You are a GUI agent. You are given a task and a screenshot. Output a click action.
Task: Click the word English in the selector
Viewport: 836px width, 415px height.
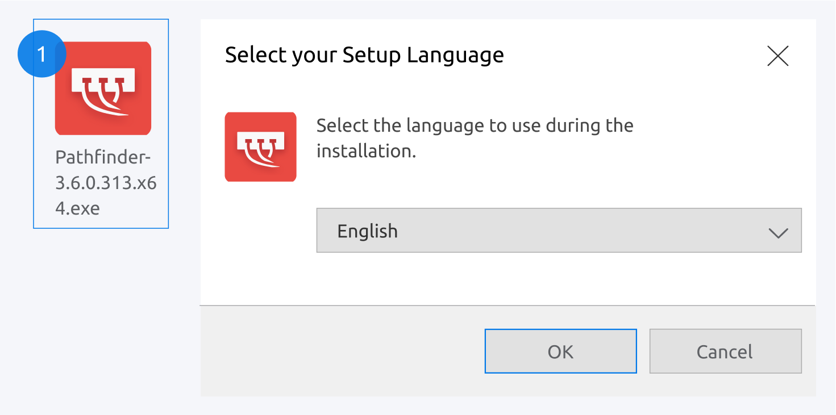367,231
